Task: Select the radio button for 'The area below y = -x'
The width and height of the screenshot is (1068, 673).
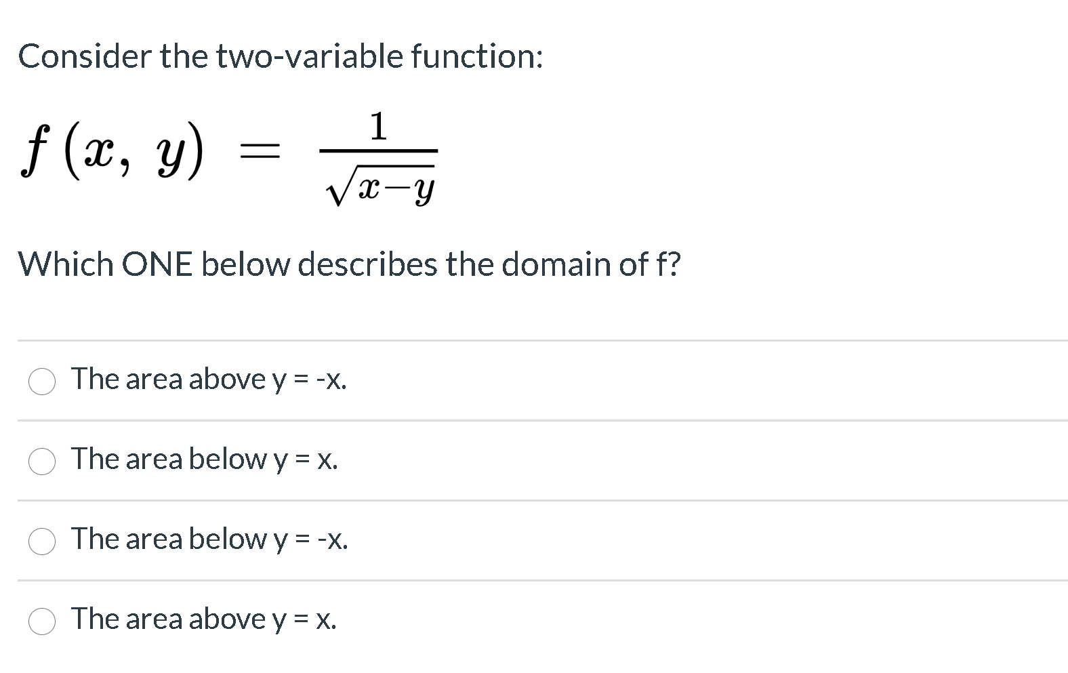Action: point(42,542)
